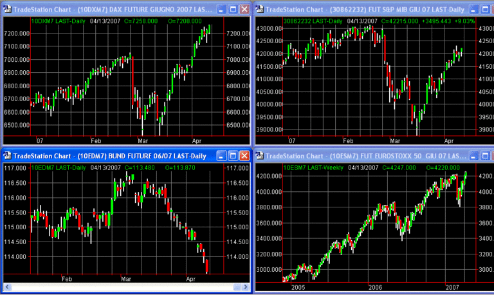Image resolution: width=494 pixels, height=295 pixels.
Task: Close the DAX Future Giugno 2007 chart
Action: pyautogui.click(x=244, y=9)
